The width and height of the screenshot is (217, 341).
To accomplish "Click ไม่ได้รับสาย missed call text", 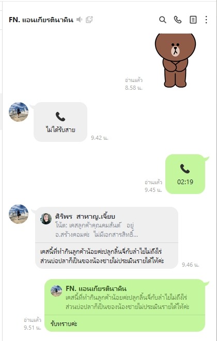I will pyautogui.click(x=60, y=130).
